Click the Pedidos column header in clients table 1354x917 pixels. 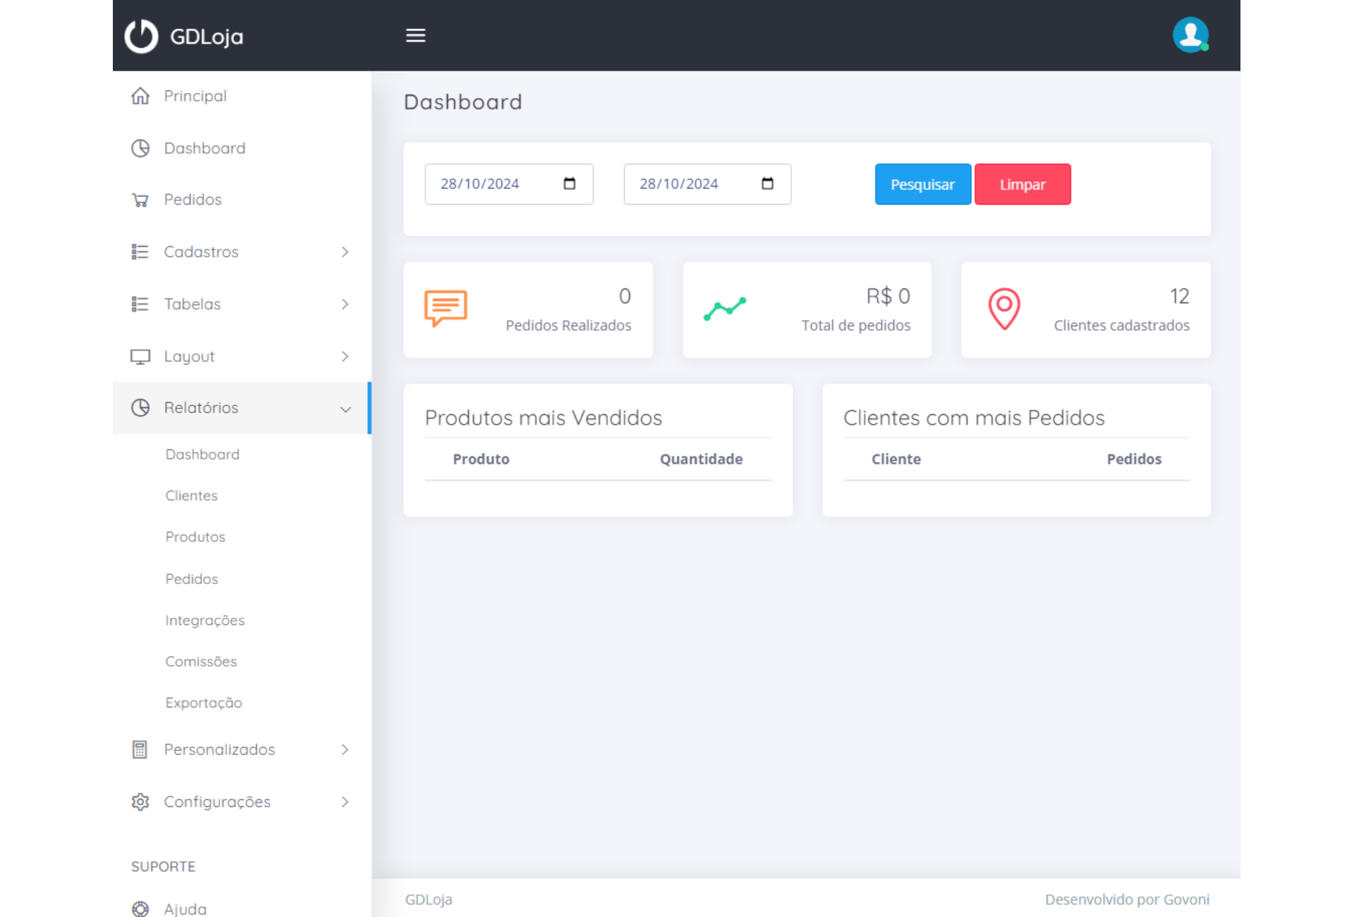pyautogui.click(x=1134, y=459)
